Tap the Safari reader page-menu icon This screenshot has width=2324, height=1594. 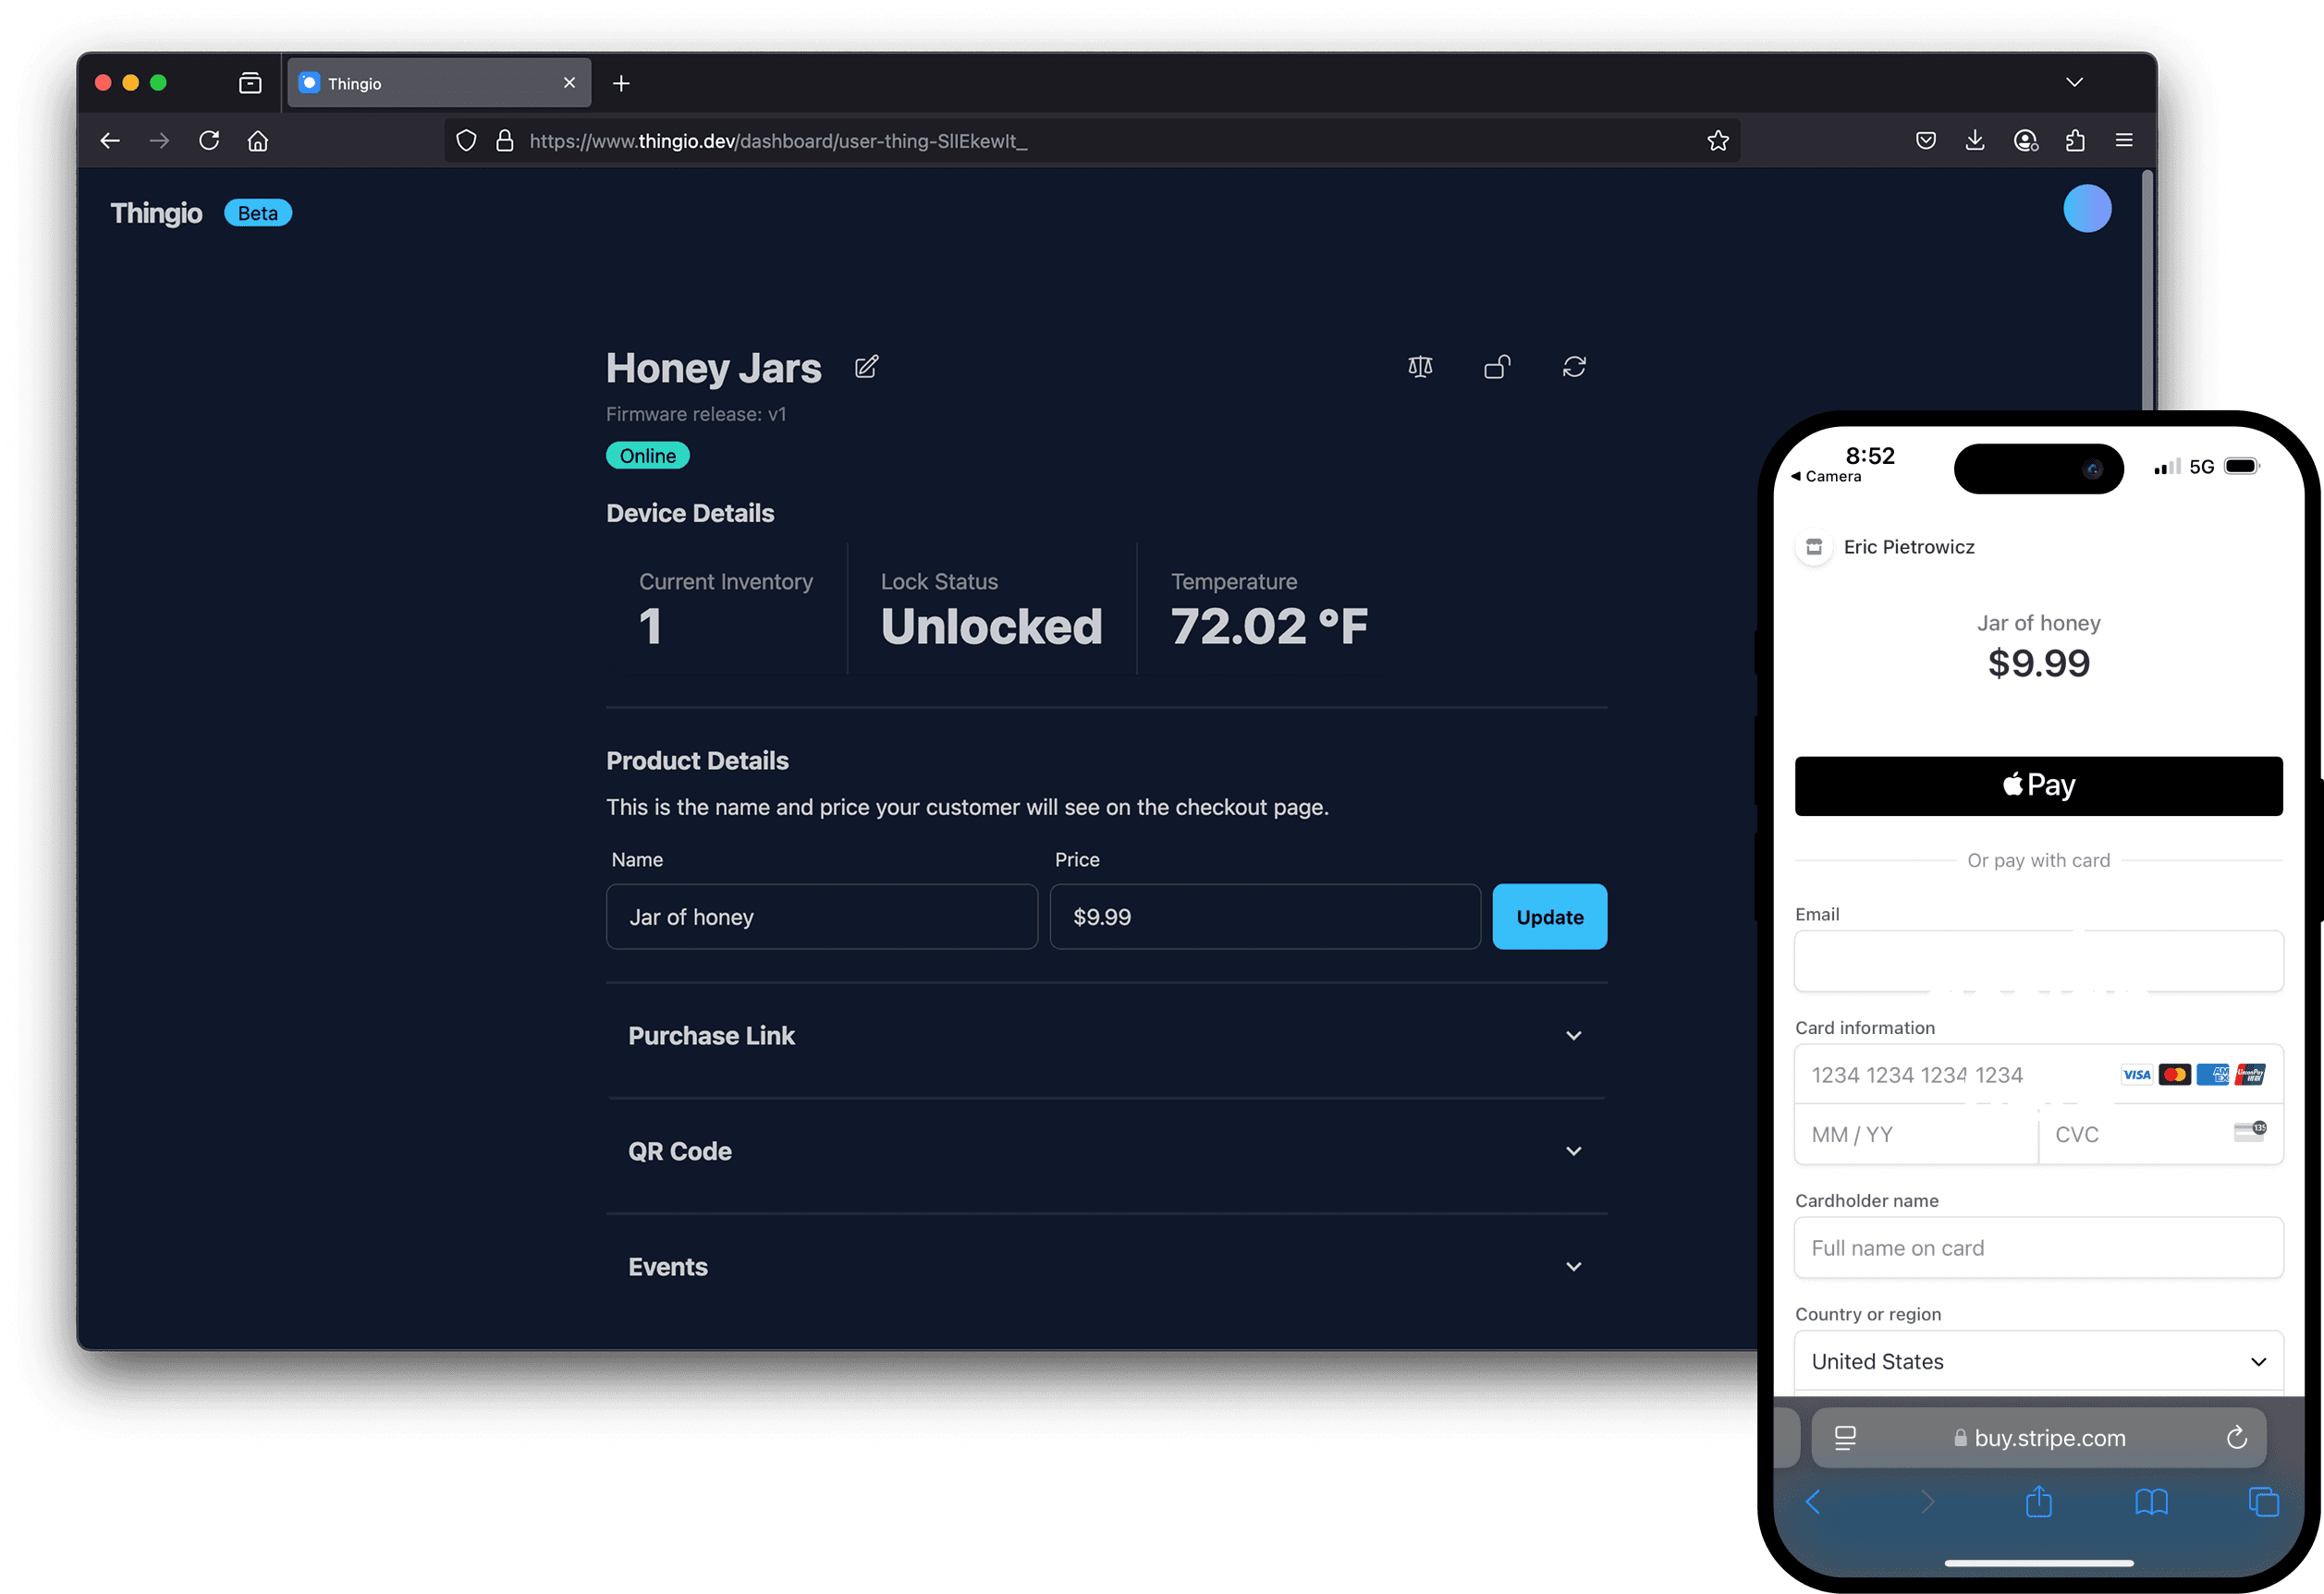tap(1845, 1437)
